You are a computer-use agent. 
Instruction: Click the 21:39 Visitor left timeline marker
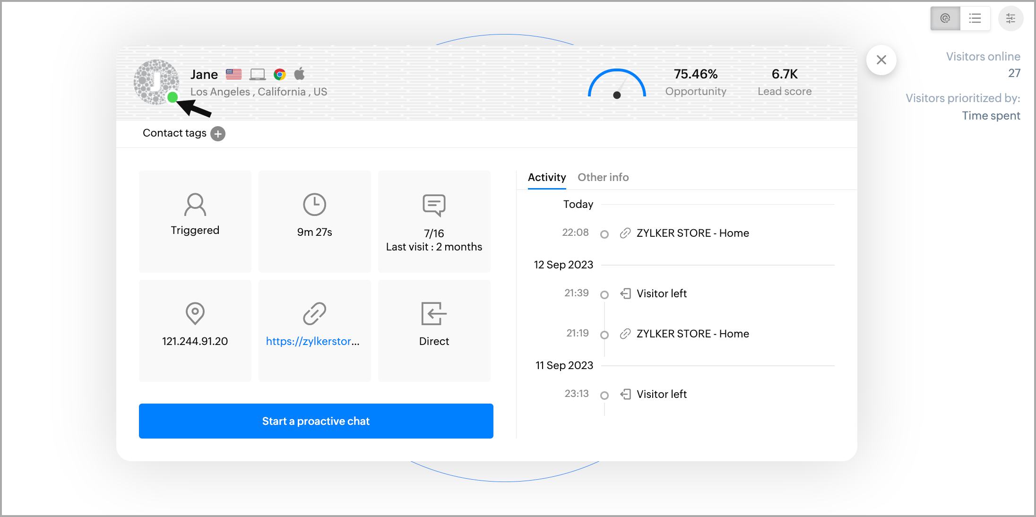[x=604, y=294]
